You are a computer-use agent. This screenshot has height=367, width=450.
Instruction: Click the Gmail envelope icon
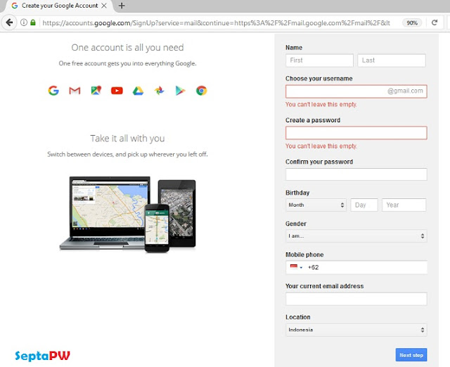(x=75, y=91)
